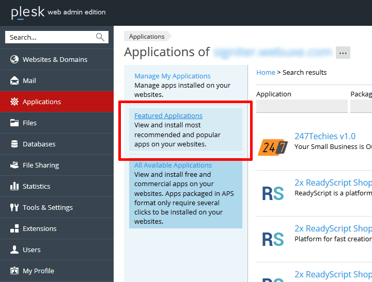Click the Extensions icon in sidebar

(14, 228)
